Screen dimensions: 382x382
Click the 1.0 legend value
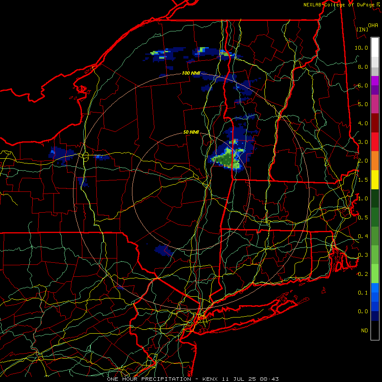[x=363, y=199]
